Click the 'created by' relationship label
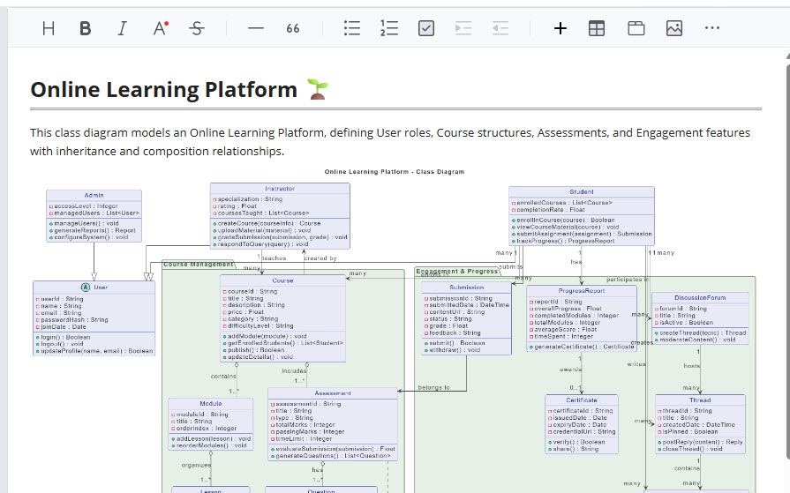This screenshot has width=790, height=493. pos(320,258)
